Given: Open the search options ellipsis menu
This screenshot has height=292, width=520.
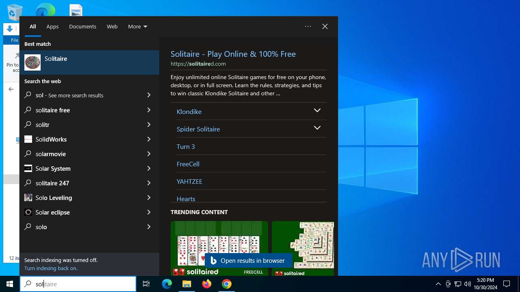Looking at the screenshot, I should 308,26.
